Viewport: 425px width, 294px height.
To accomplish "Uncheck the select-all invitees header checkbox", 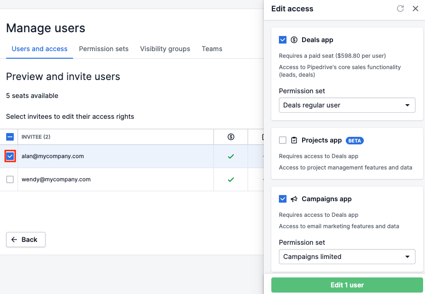I will coord(10,136).
